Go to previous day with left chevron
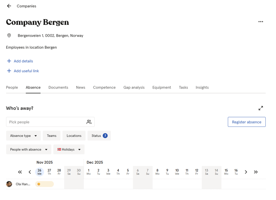The height and width of the screenshot is (200, 276). [x=30, y=172]
